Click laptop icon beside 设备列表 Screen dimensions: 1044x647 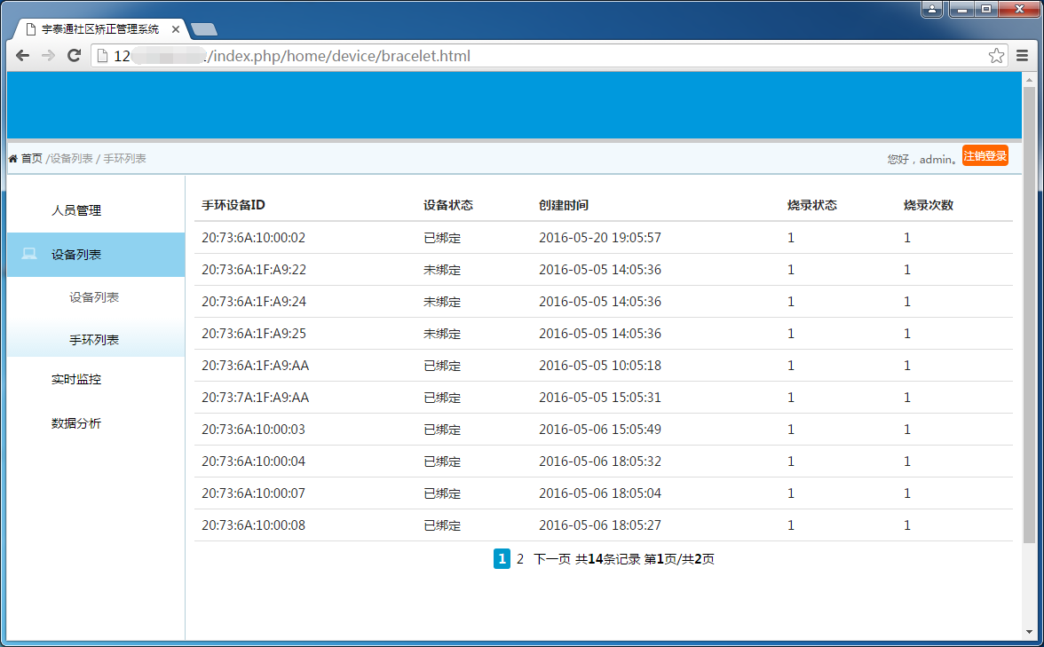pos(29,255)
